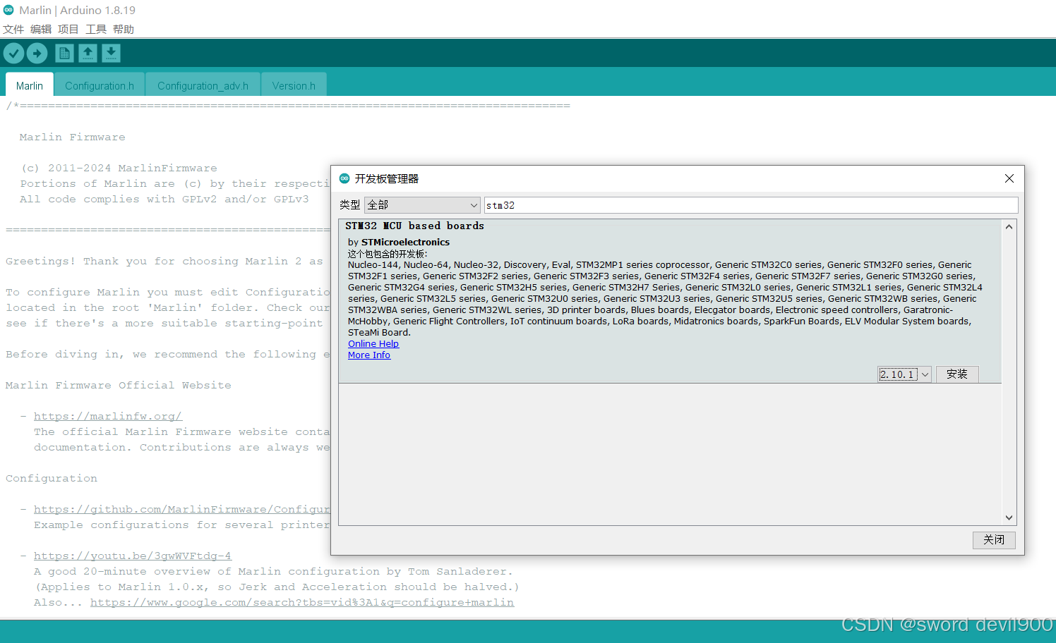
Task: Switch to the Configuration.h tab
Action: click(x=100, y=85)
